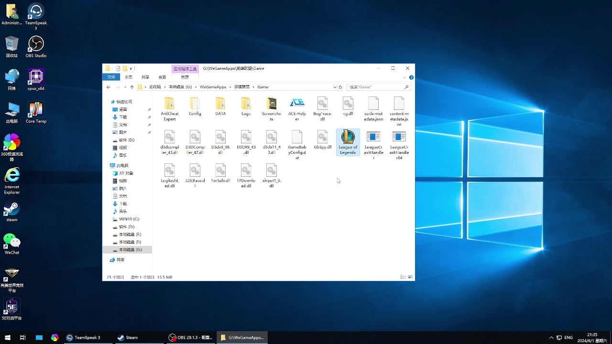Select the WeChat desktop shortcut
The image size is (612, 344).
pos(12,244)
